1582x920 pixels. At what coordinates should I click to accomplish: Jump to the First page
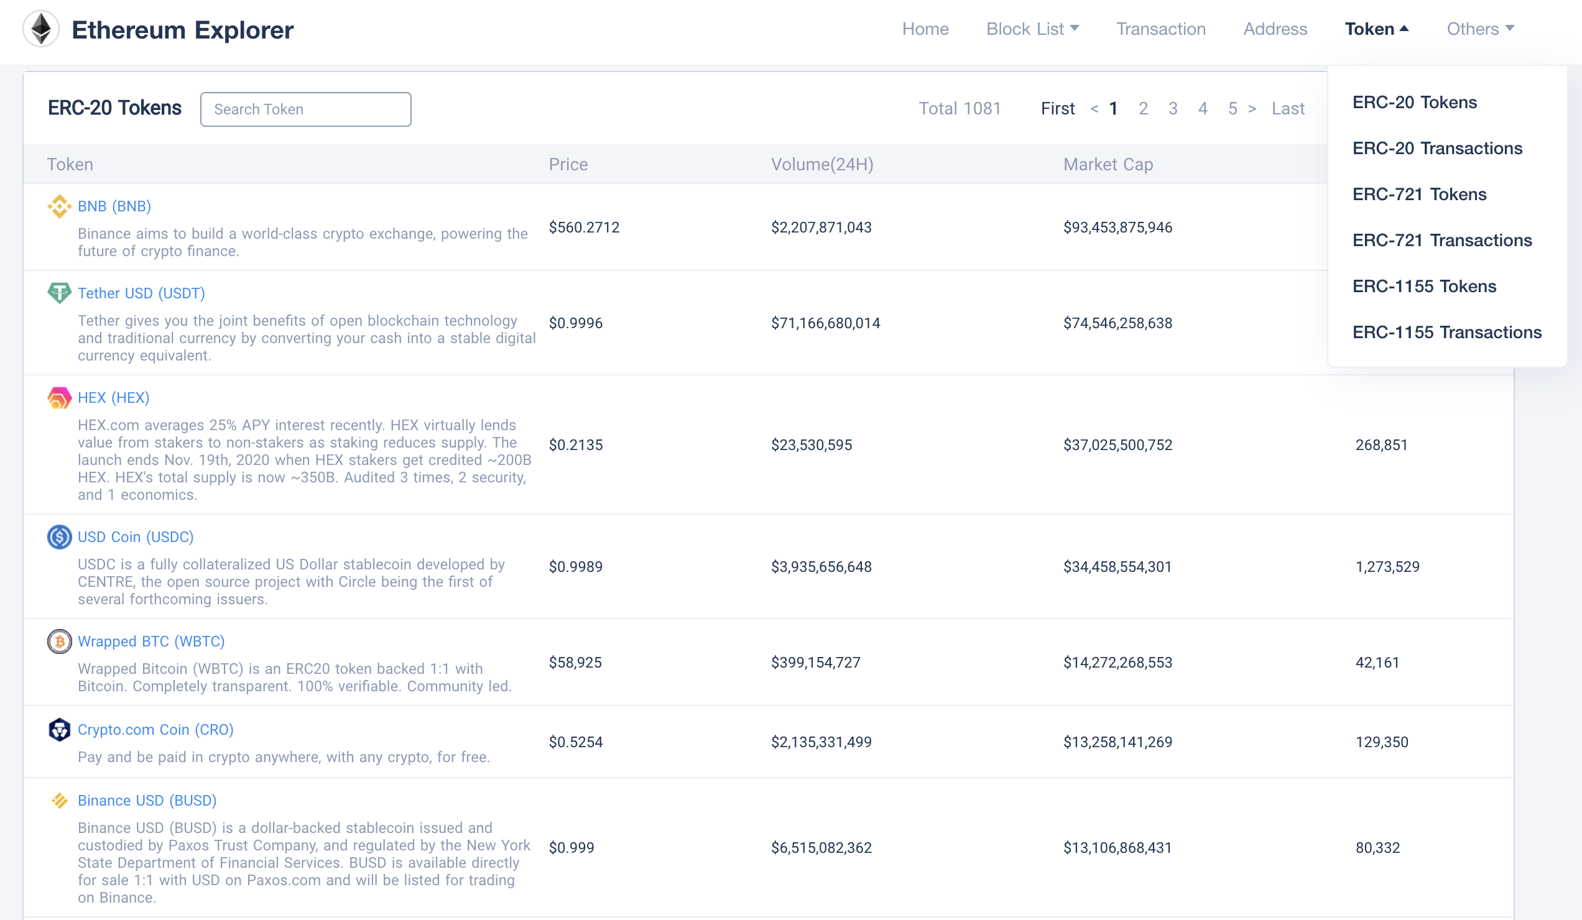click(1058, 109)
